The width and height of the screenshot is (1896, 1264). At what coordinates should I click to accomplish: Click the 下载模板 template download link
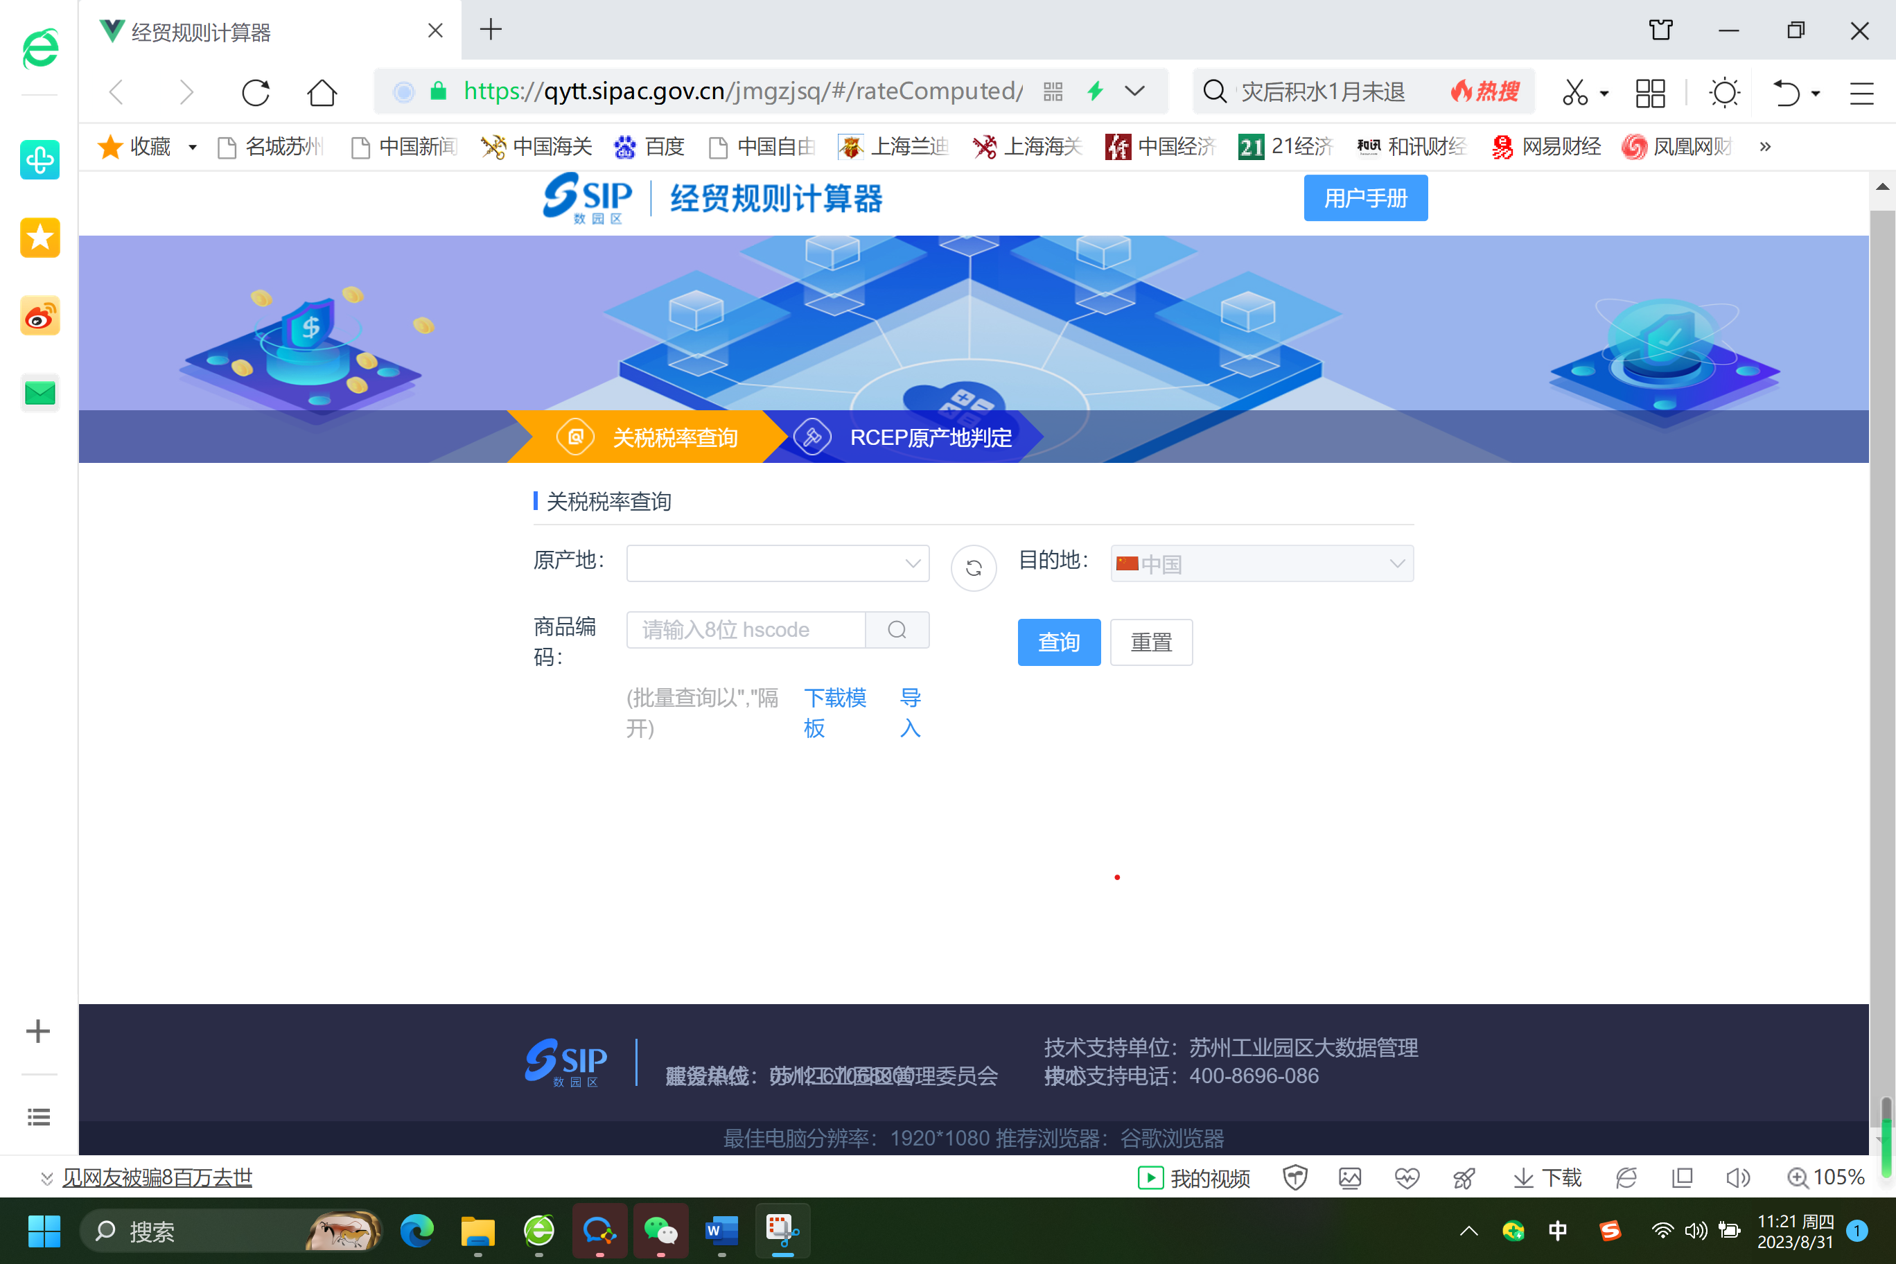[834, 712]
